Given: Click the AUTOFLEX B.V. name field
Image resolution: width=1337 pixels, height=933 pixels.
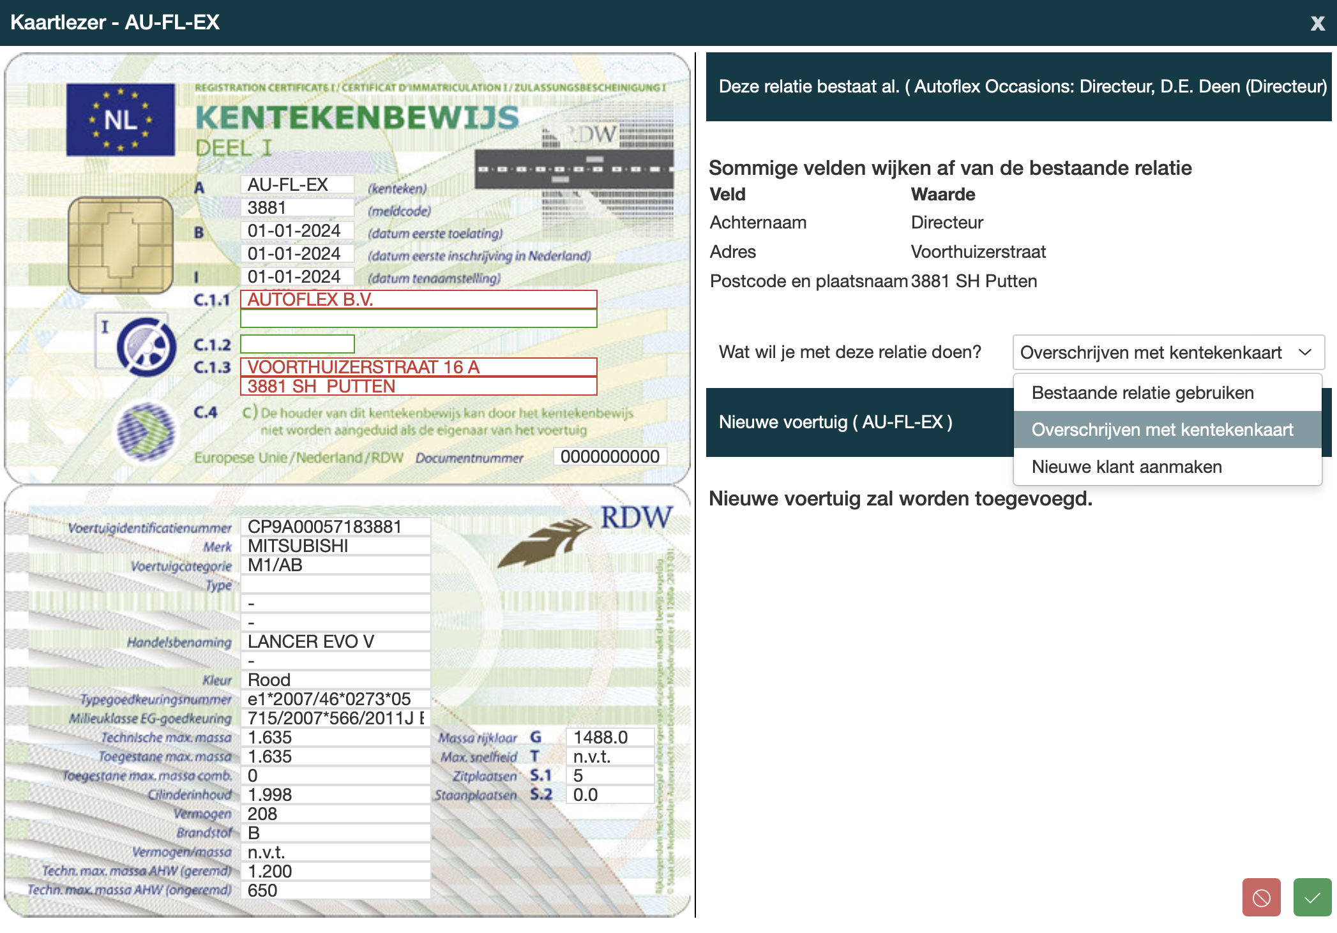Looking at the screenshot, I should [x=418, y=299].
